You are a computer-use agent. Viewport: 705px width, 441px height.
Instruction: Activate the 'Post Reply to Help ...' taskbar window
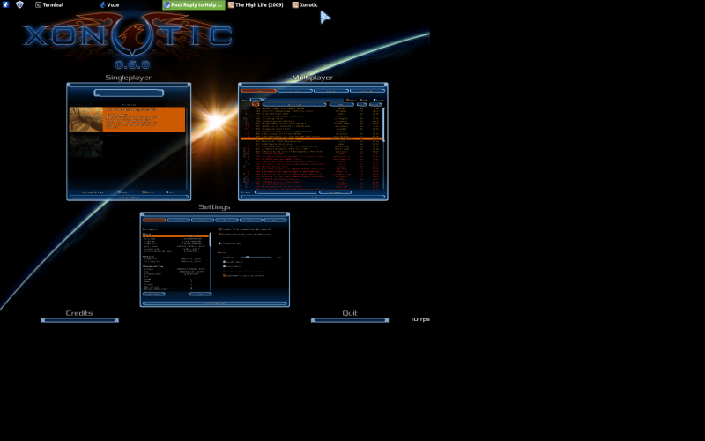[x=193, y=5]
